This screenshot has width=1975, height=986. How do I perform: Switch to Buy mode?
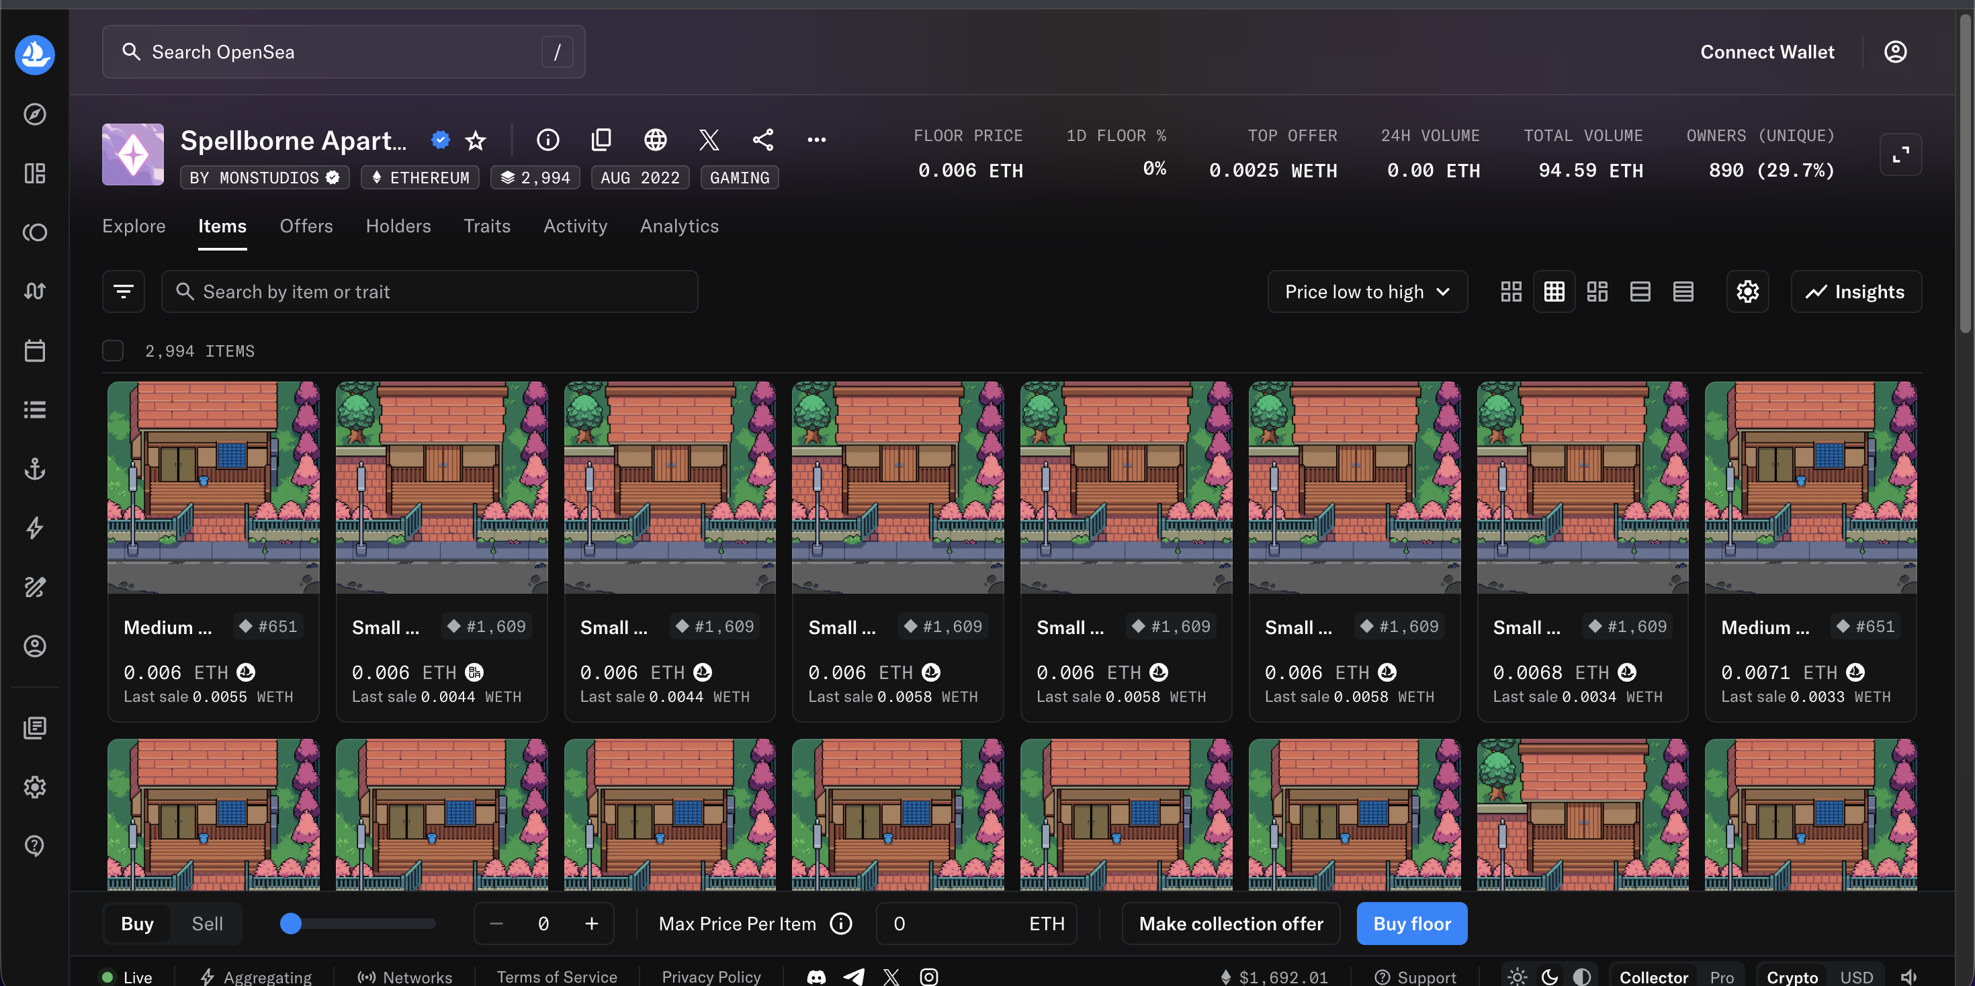click(x=137, y=923)
